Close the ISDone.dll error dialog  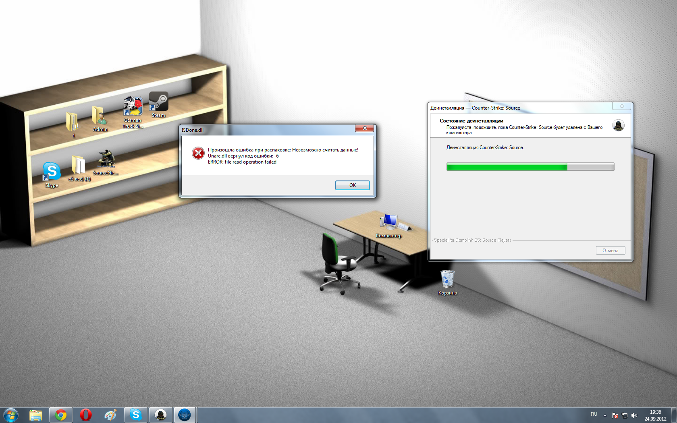(364, 128)
